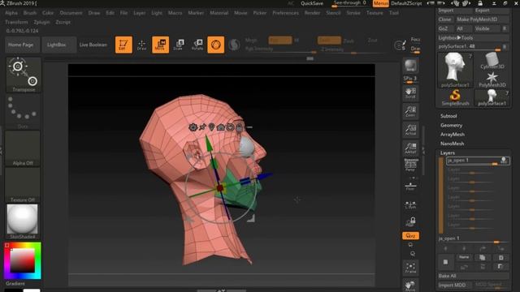520x292 pixels.
Task: Activate Rotate transform mode
Action: pyautogui.click(x=197, y=45)
